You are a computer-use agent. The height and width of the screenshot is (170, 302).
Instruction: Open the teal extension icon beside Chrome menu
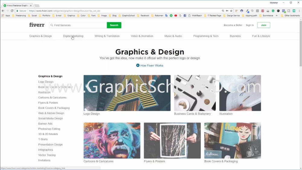(x=294, y=11)
